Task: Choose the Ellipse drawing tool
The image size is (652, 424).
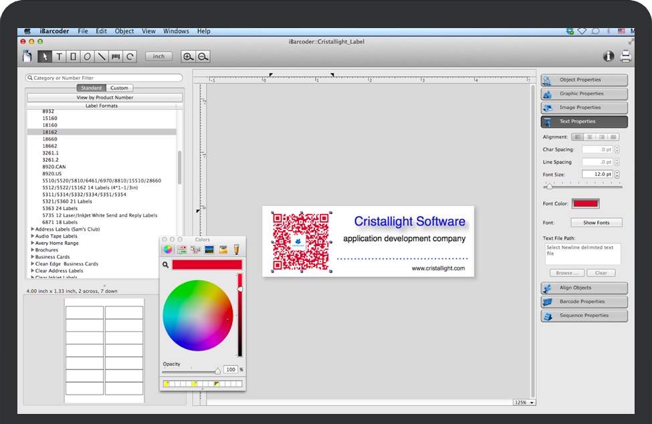Action: point(87,57)
